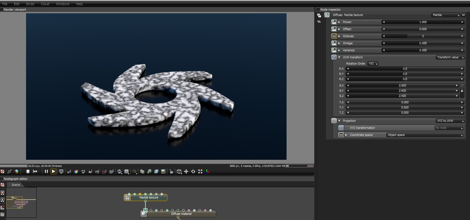Click the recenter icon in Nodegraph editor

tap(2, 185)
